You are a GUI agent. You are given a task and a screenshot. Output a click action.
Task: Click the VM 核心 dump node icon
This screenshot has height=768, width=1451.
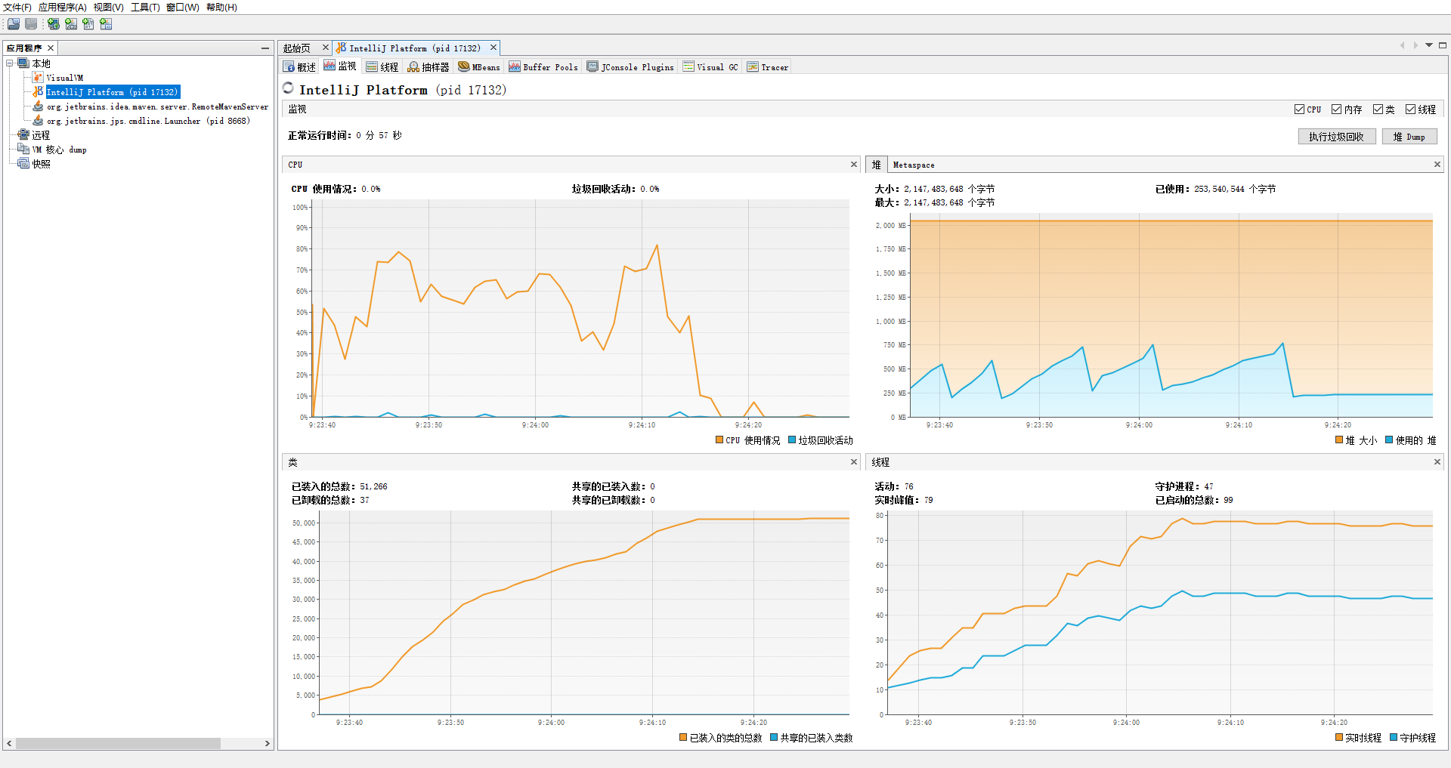pyautogui.click(x=23, y=150)
